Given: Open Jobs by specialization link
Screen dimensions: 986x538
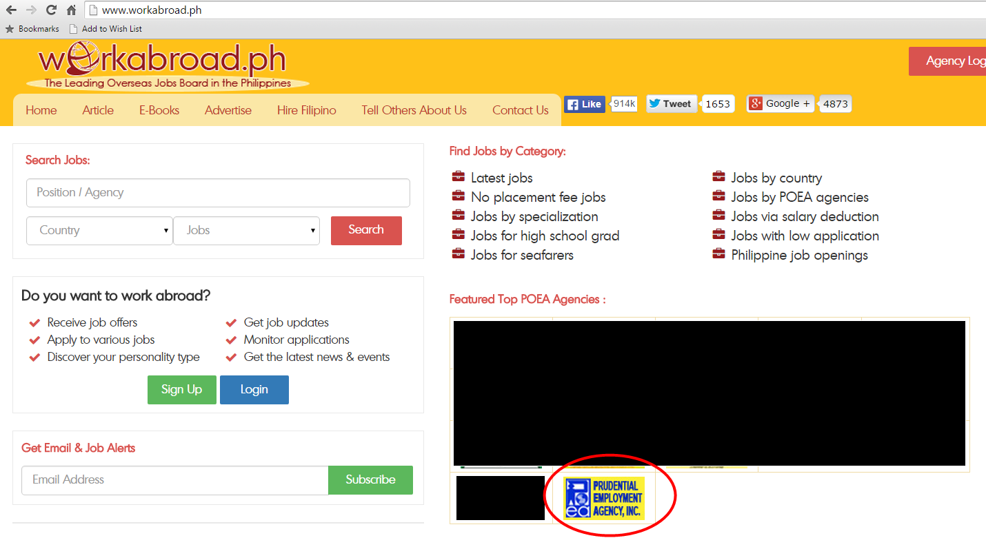Looking at the screenshot, I should pyautogui.click(x=534, y=217).
